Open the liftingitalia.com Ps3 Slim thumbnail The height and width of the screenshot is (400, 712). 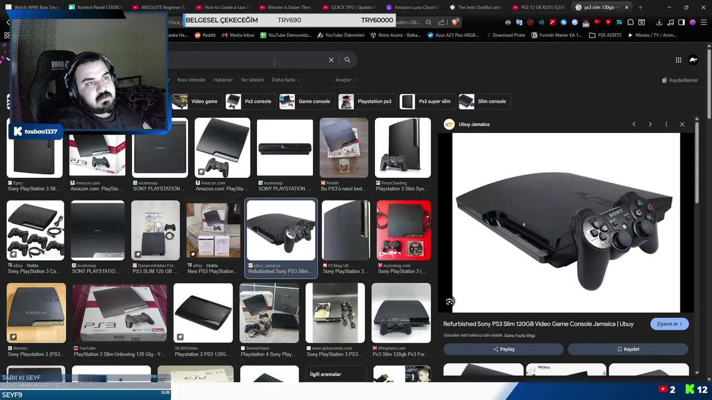coord(401,313)
